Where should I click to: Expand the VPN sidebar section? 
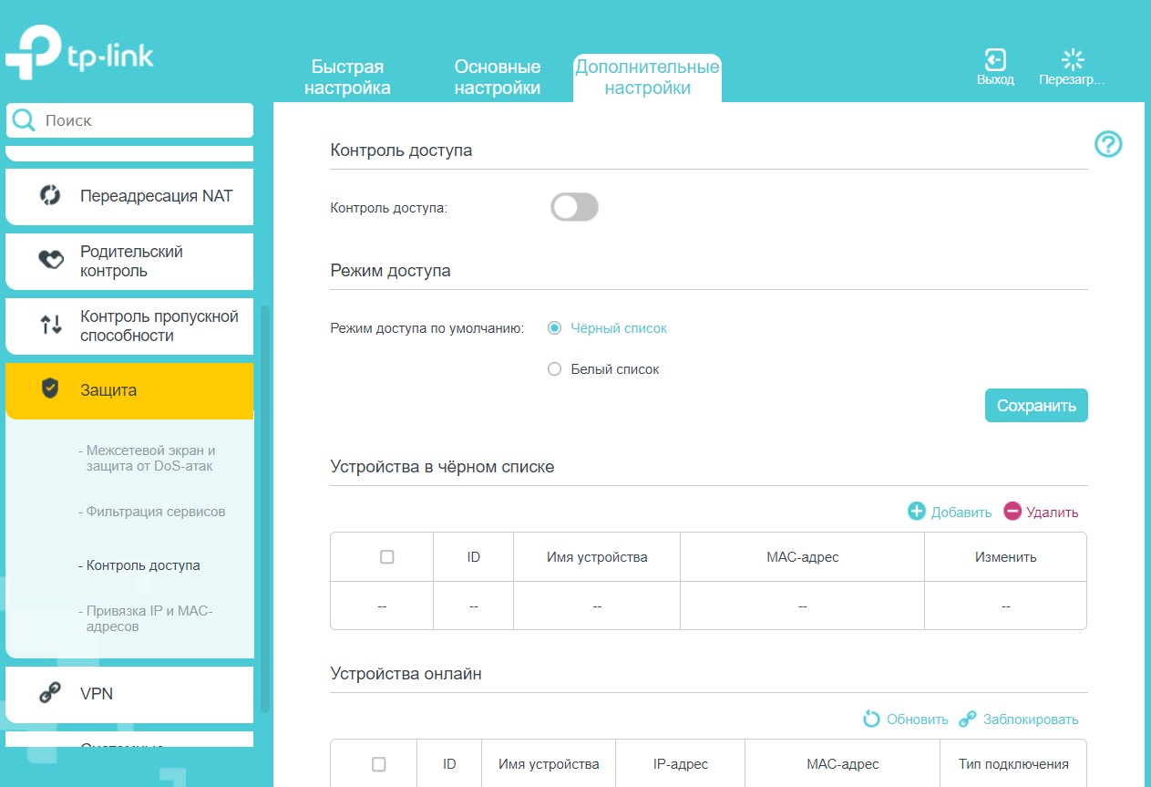point(129,694)
